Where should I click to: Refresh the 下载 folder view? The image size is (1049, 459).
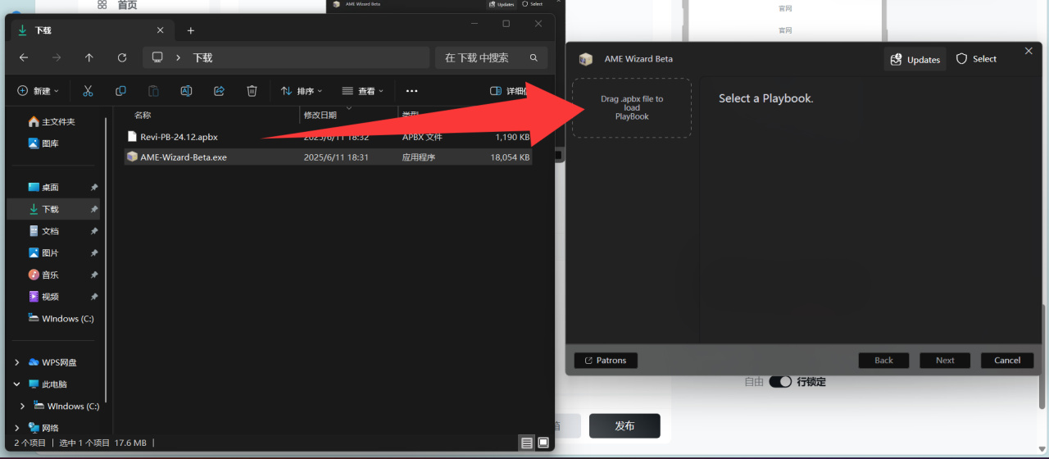coord(122,57)
